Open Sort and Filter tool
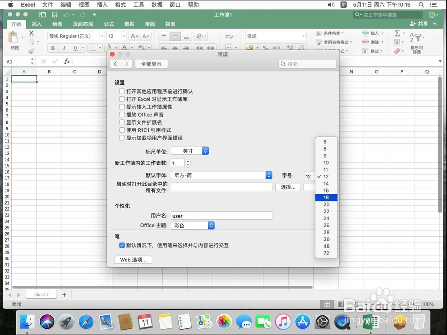The image size is (447, 335). click(417, 43)
